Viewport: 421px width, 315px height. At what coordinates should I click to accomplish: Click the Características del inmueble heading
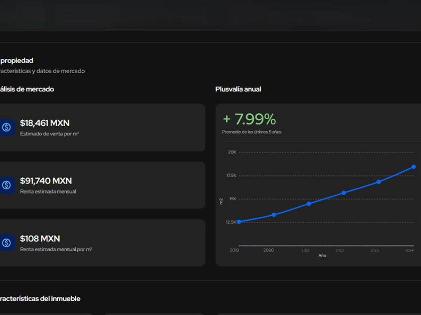coord(40,298)
